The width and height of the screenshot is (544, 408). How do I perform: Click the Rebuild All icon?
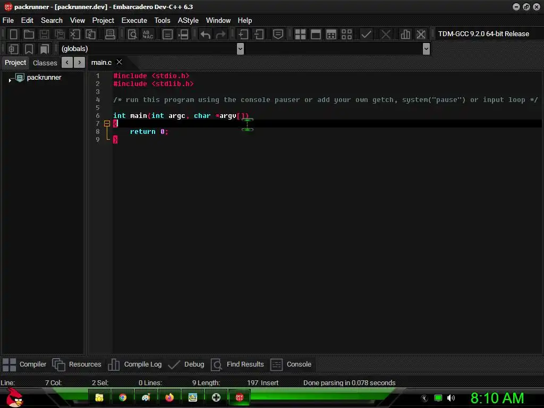(346, 34)
